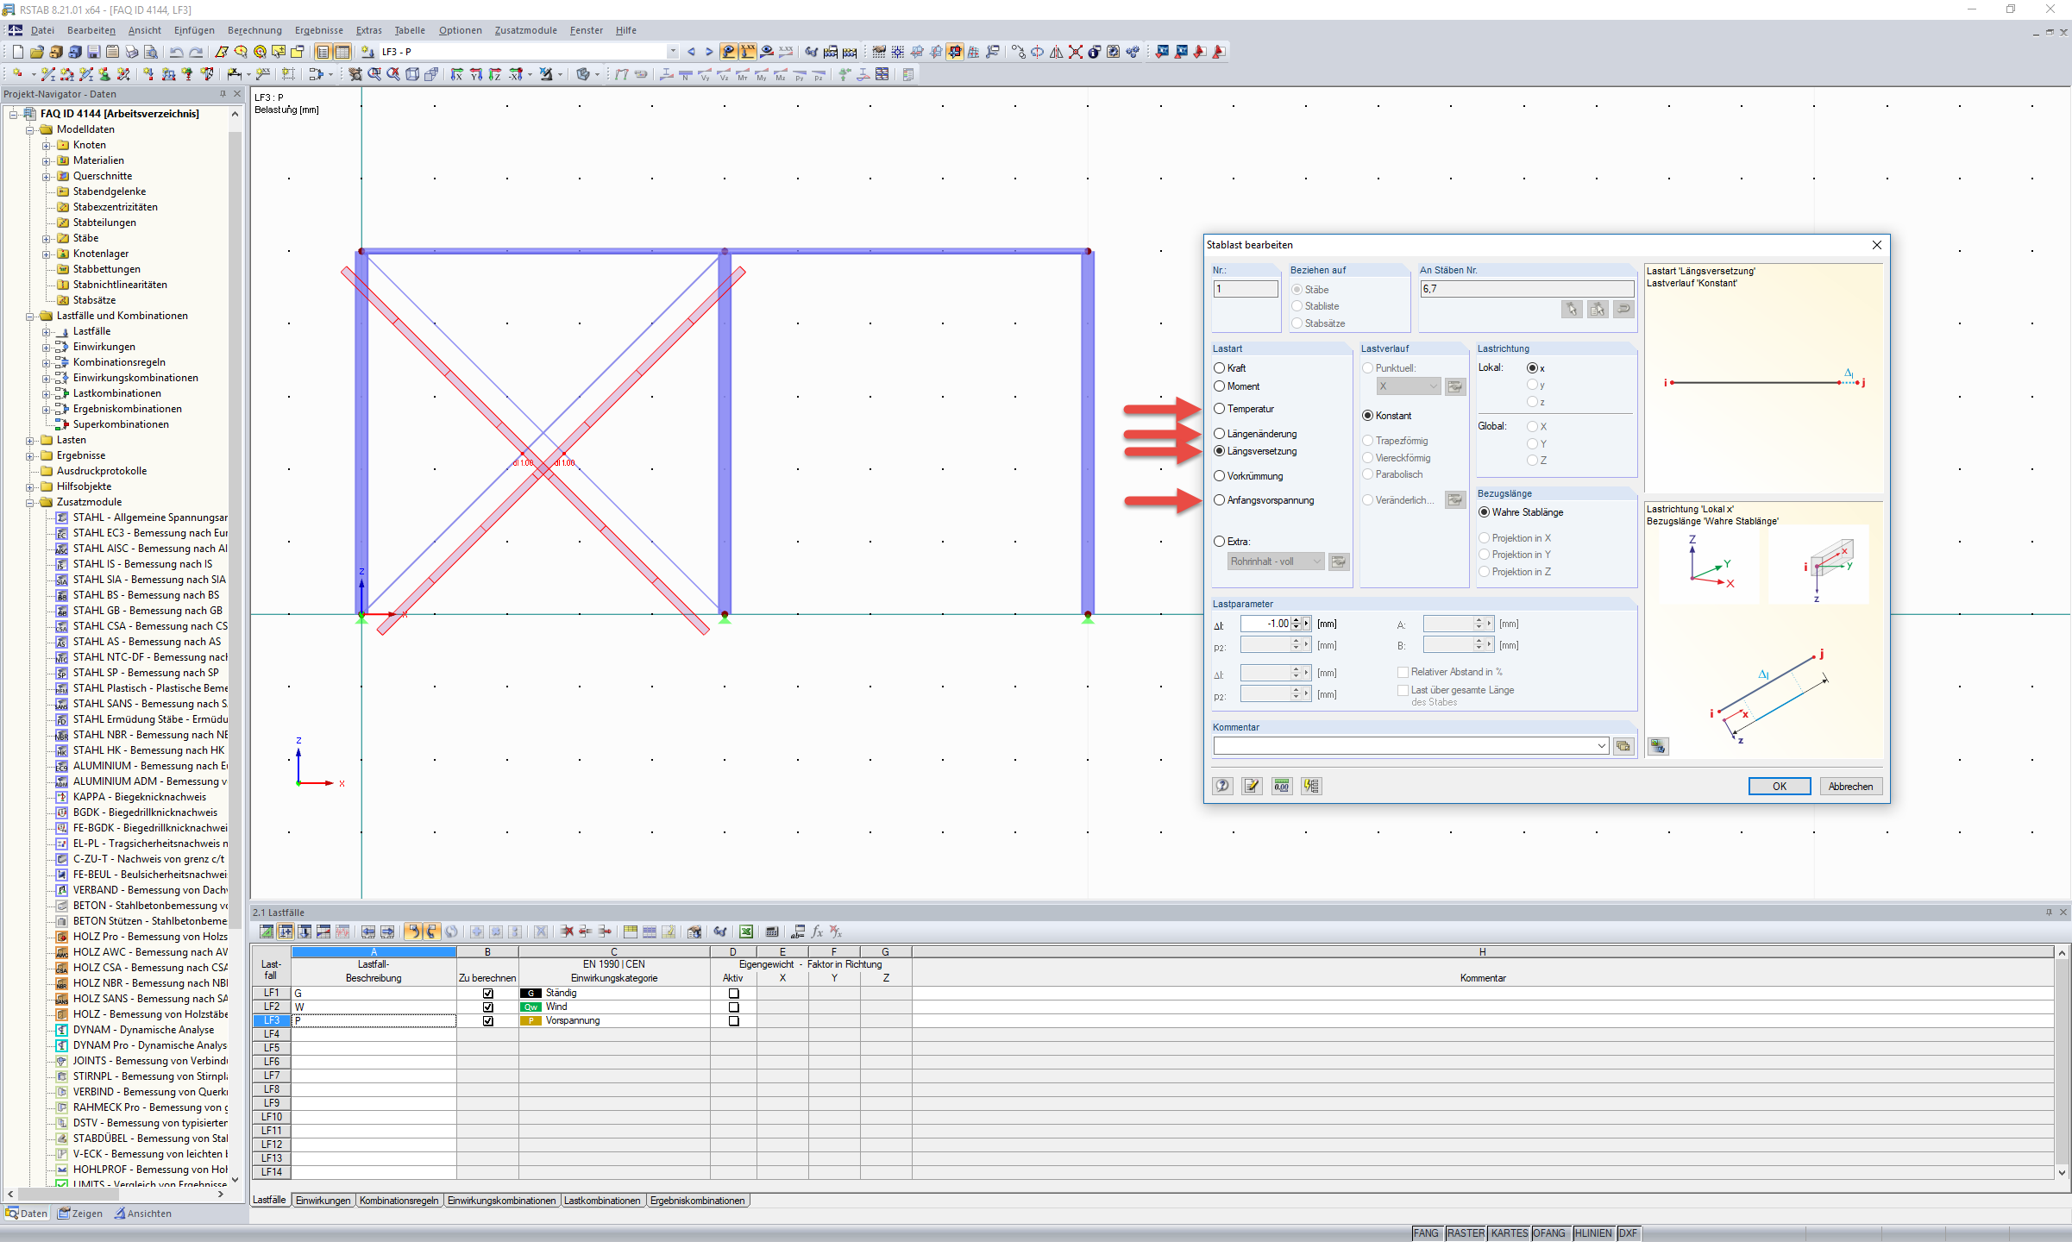The width and height of the screenshot is (2072, 1242).
Task: Open the Zusatzmodule menu
Action: 525,30
